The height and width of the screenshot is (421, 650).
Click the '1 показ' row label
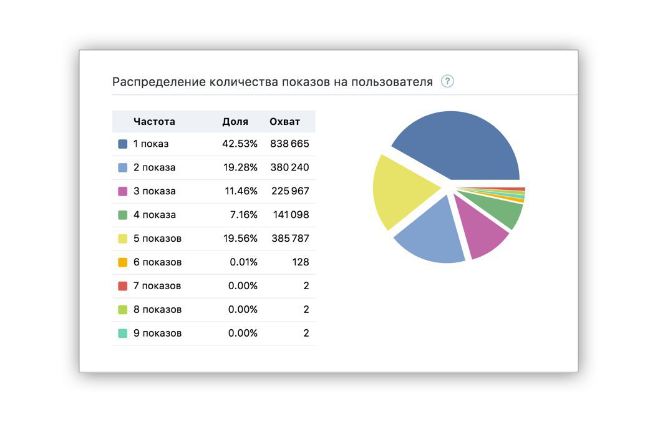pos(151,144)
